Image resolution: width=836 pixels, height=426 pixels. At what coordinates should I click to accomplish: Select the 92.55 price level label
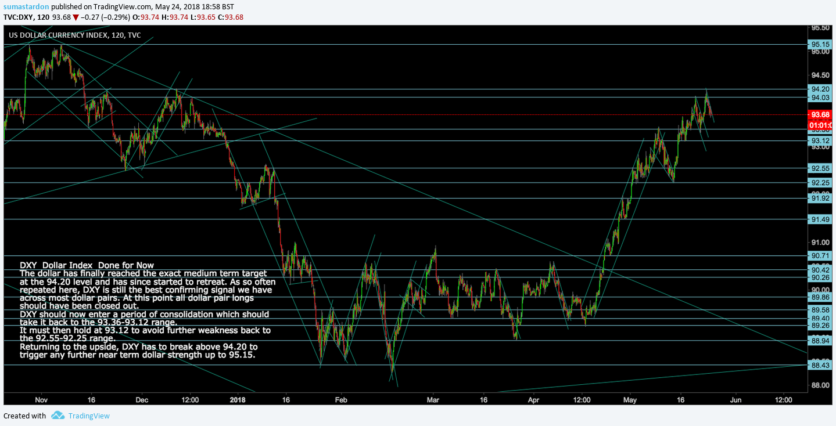click(820, 168)
